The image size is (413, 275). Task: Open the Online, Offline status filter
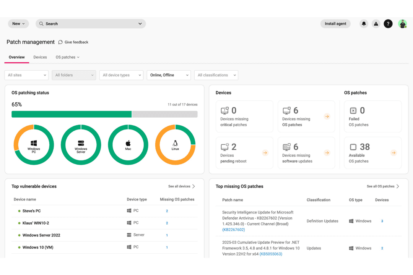pyautogui.click(x=169, y=75)
